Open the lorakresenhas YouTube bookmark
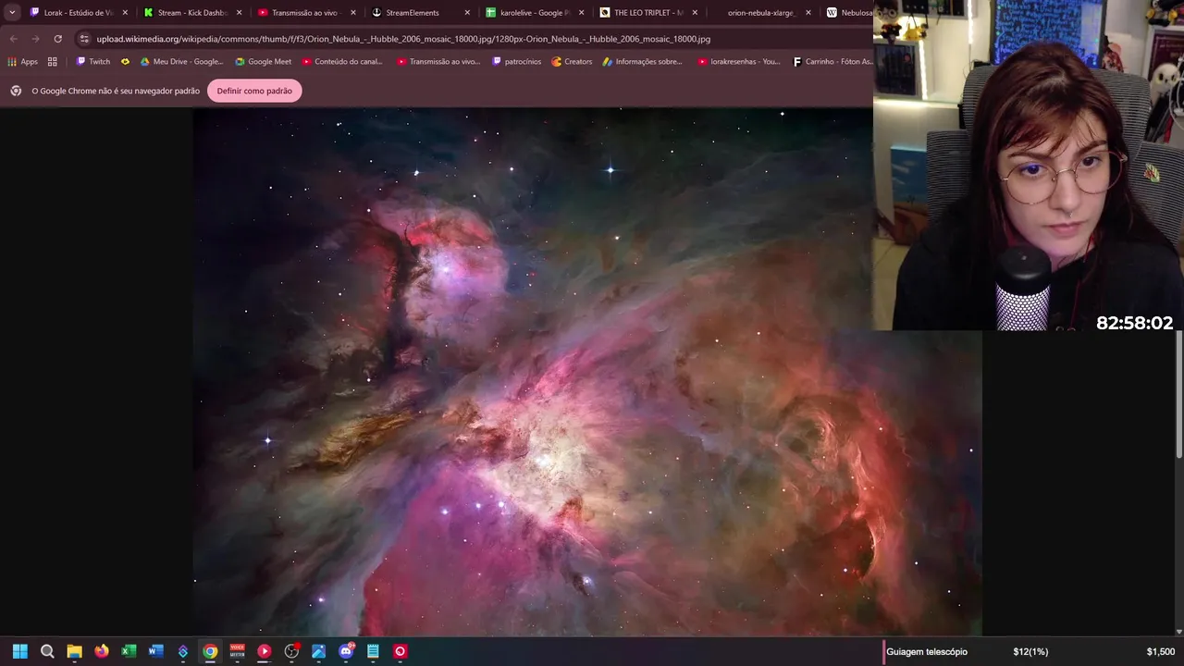1184x666 pixels. tap(739, 62)
